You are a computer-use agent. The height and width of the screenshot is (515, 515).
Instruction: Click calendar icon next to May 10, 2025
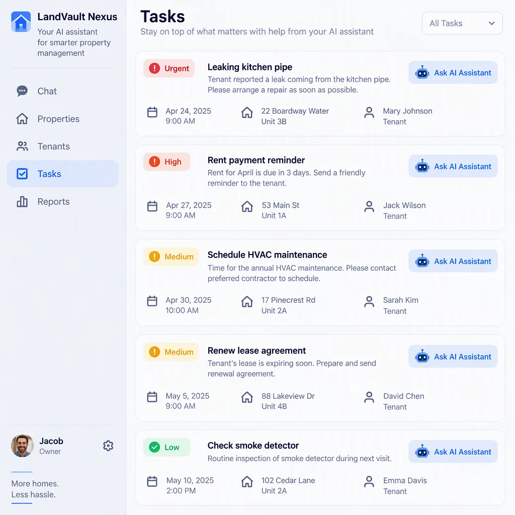point(152,481)
